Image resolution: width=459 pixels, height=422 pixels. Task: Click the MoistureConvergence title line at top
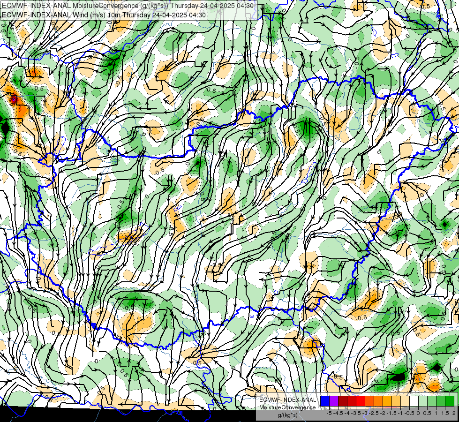(128, 6)
